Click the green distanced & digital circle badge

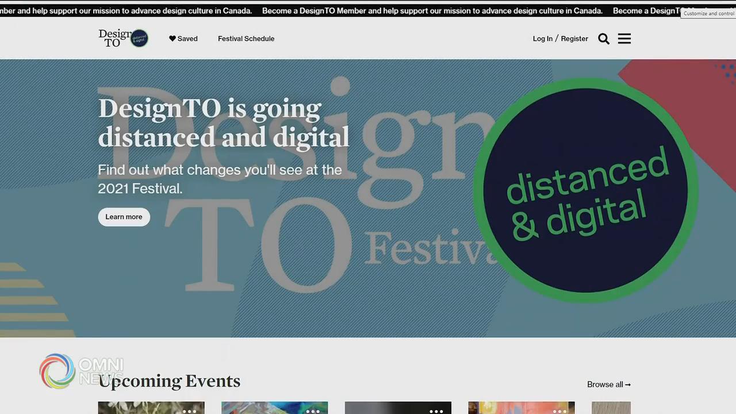coord(585,190)
